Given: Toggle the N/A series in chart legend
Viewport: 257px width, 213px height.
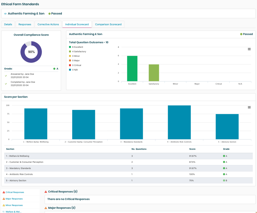Looking at the screenshot, I should (x=75, y=70).
